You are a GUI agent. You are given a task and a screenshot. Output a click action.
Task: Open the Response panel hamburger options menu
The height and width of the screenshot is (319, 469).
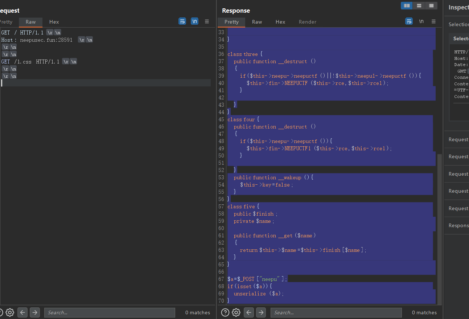point(433,21)
